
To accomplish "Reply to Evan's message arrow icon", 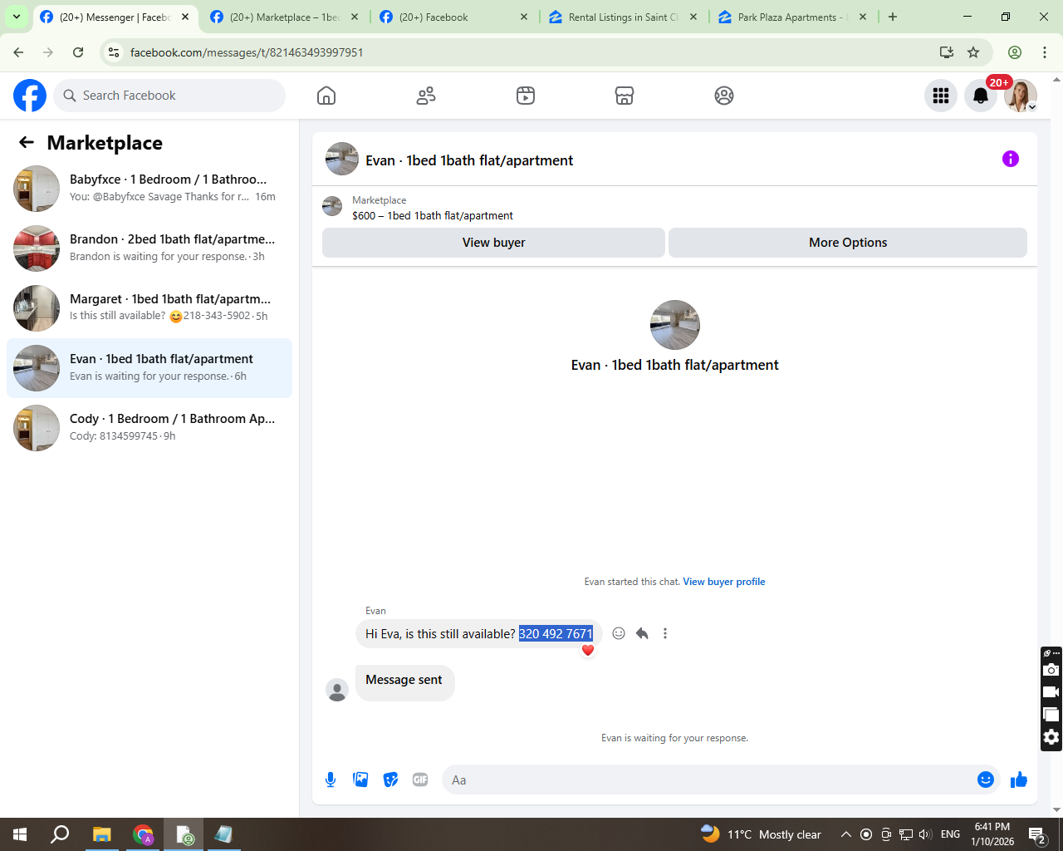I will point(642,633).
